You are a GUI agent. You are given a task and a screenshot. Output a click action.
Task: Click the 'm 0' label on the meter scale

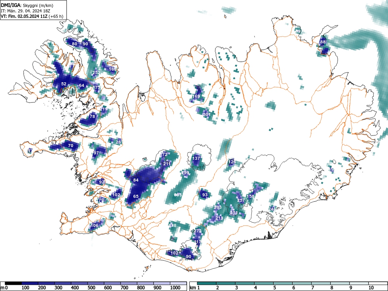[x=4, y=288]
